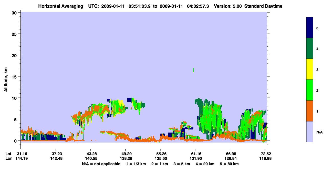Click the '2 = 1 km' legend note
The width and height of the screenshot is (333, 171).
(x=160, y=164)
